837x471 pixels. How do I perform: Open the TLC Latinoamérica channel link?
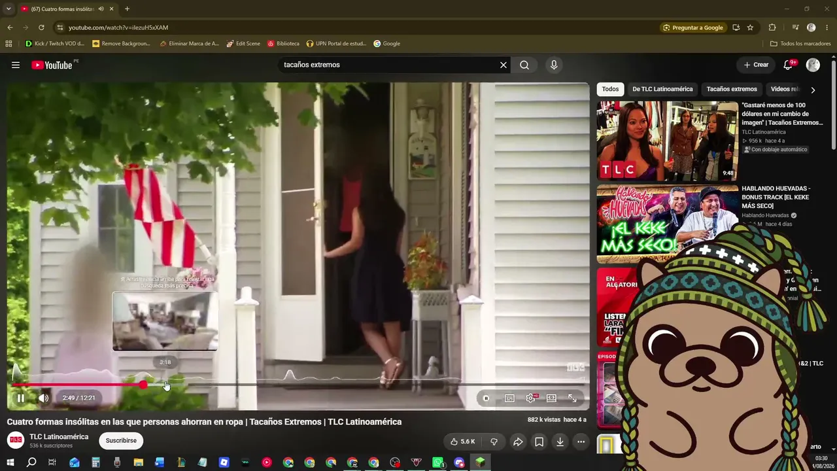pyautogui.click(x=59, y=436)
